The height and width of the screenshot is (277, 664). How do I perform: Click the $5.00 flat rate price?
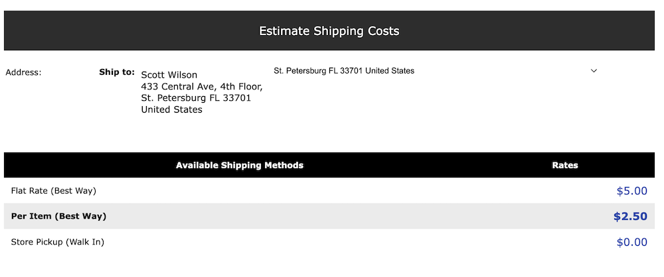click(631, 191)
